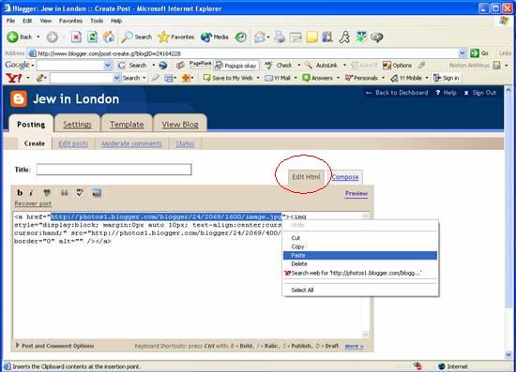Stop page loading with the Stop icon
This screenshot has height=372, width=516.
pyautogui.click(x=76, y=37)
